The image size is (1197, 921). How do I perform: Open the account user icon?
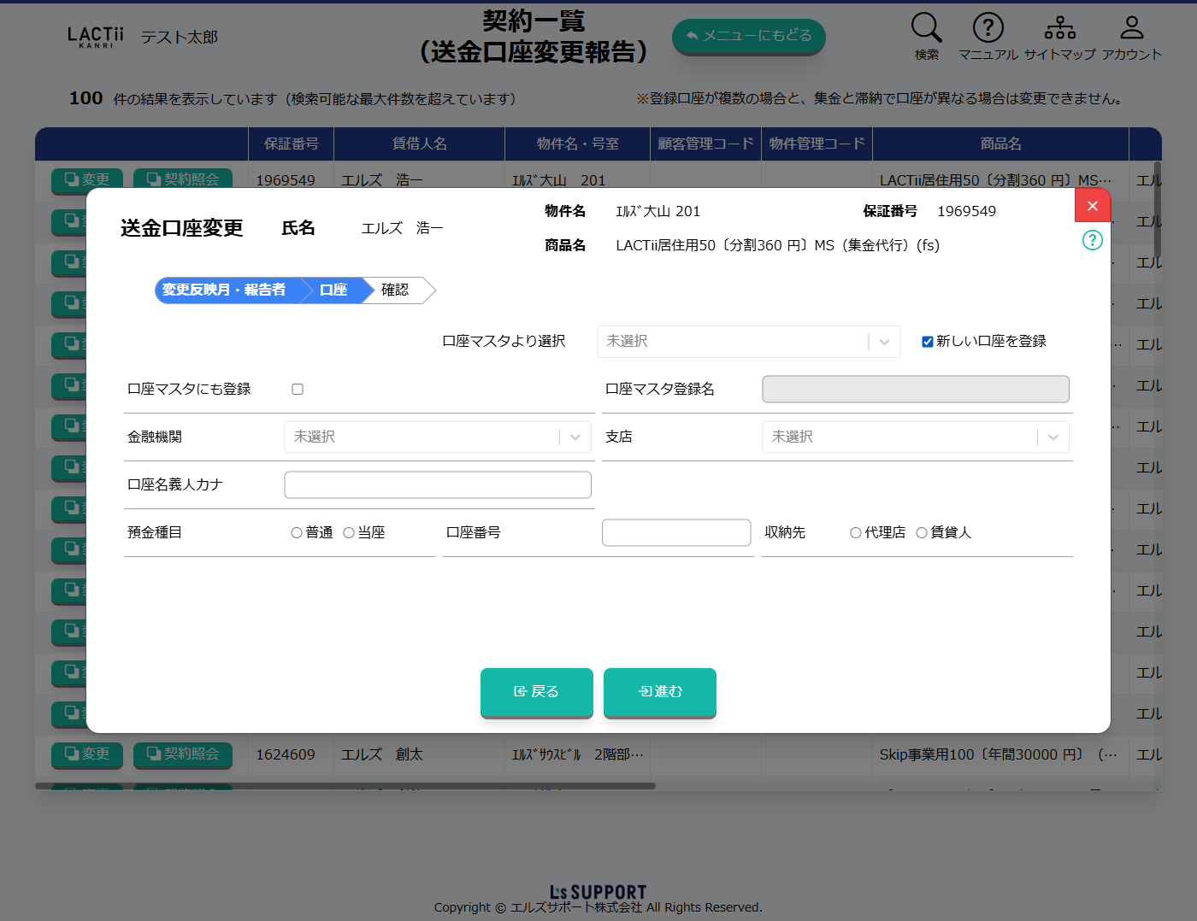point(1131,28)
